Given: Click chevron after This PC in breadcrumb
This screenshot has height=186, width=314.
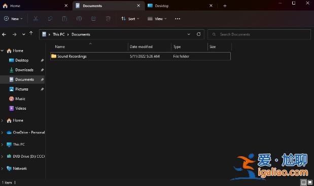Looking at the screenshot, I should [x=68, y=34].
